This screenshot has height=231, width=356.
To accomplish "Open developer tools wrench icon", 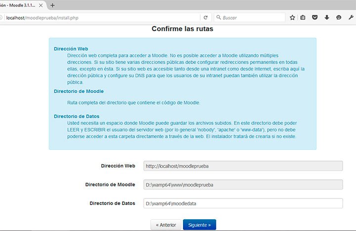I will (350, 17).
